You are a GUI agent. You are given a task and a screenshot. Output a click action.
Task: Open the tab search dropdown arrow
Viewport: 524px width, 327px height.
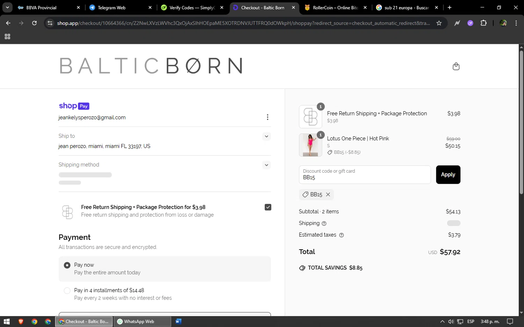(x=7, y=8)
